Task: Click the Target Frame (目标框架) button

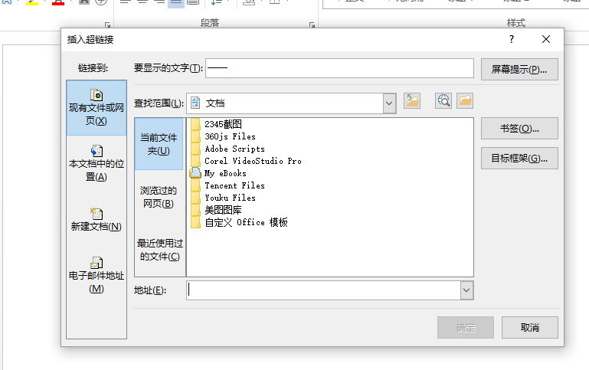Action: (519, 158)
